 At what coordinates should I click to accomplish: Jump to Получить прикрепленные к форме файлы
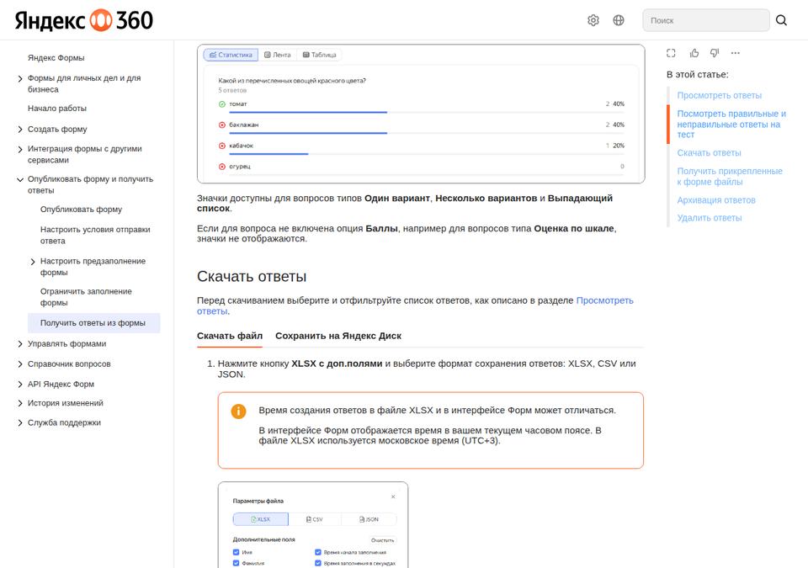(x=730, y=176)
